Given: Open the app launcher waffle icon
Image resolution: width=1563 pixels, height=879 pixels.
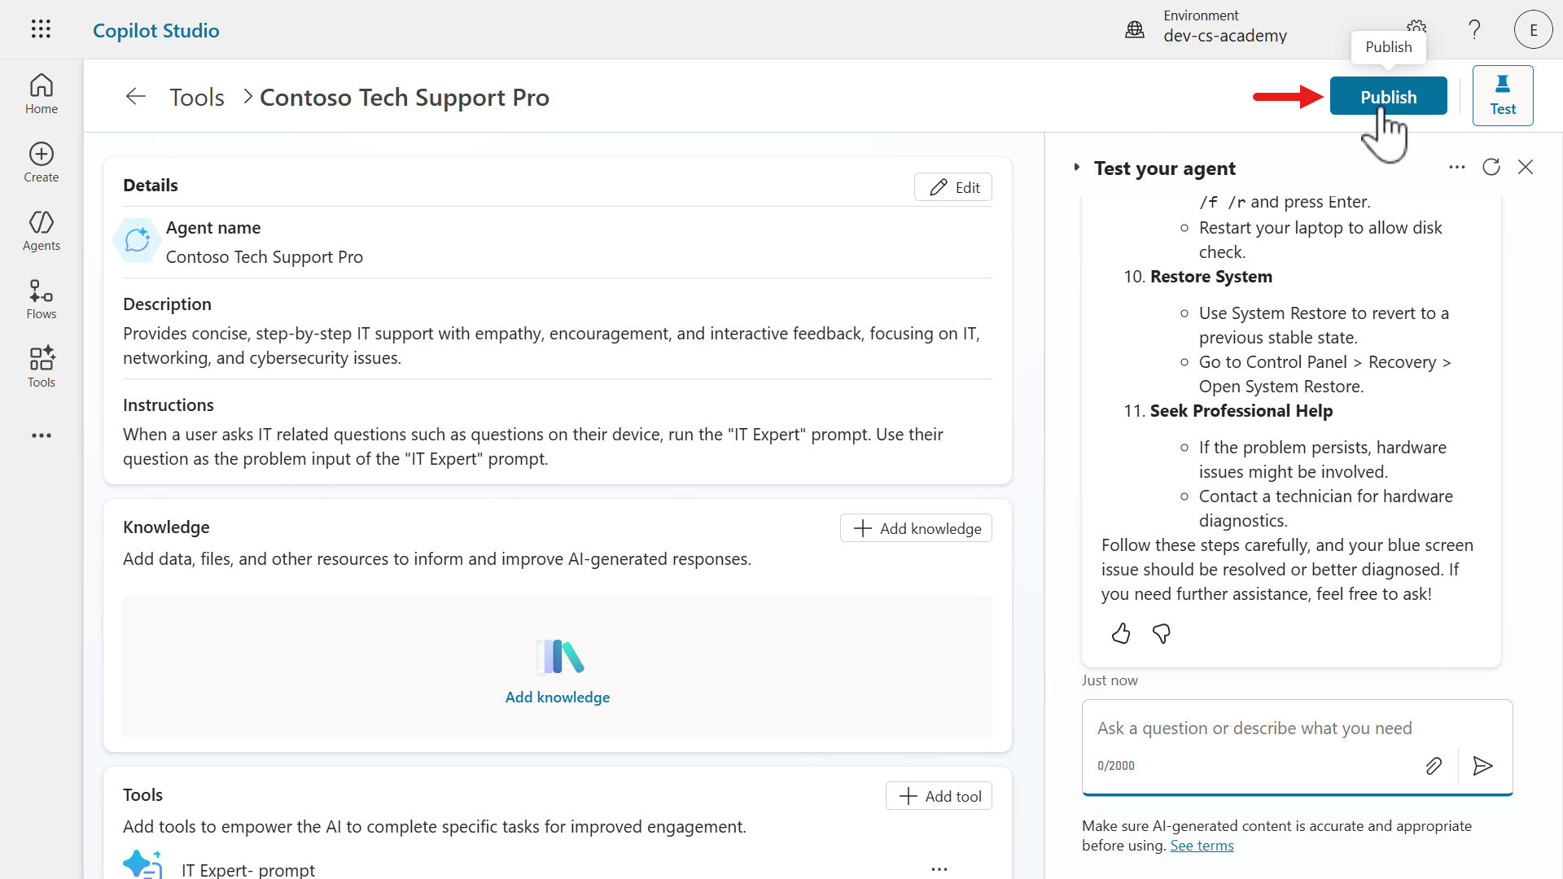Looking at the screenshot, I should [x=41, y=29].
